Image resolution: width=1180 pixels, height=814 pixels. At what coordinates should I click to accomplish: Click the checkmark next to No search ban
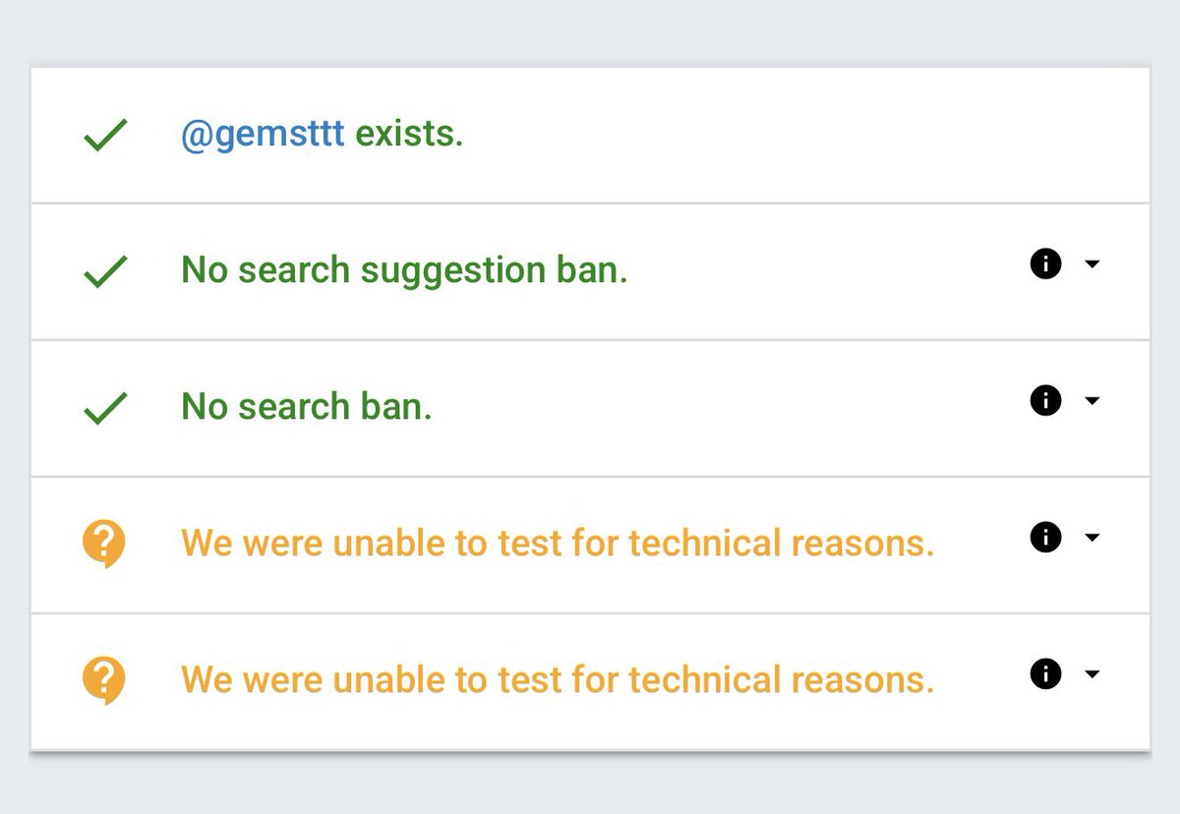(105, 408)
